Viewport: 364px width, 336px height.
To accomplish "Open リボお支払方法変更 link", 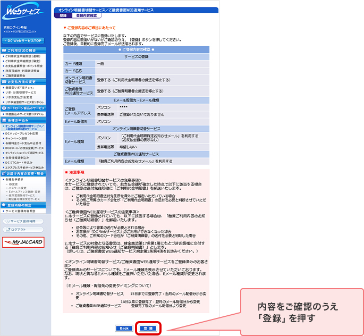I will 19,97.
